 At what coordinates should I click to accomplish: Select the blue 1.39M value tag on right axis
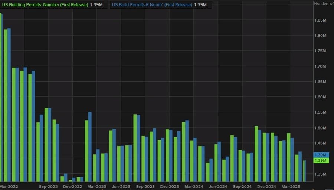coord(320,155)
